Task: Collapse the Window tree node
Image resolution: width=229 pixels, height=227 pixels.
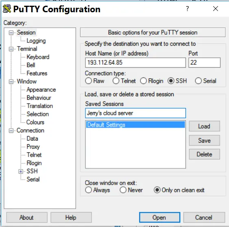Action: pos(11,82)
